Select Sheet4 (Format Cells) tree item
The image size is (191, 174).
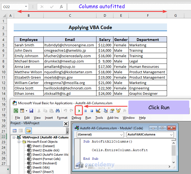[46, 159]
